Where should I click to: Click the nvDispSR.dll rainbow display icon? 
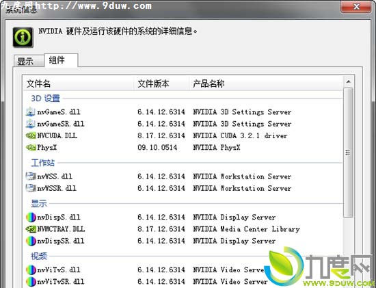[31, 241]
